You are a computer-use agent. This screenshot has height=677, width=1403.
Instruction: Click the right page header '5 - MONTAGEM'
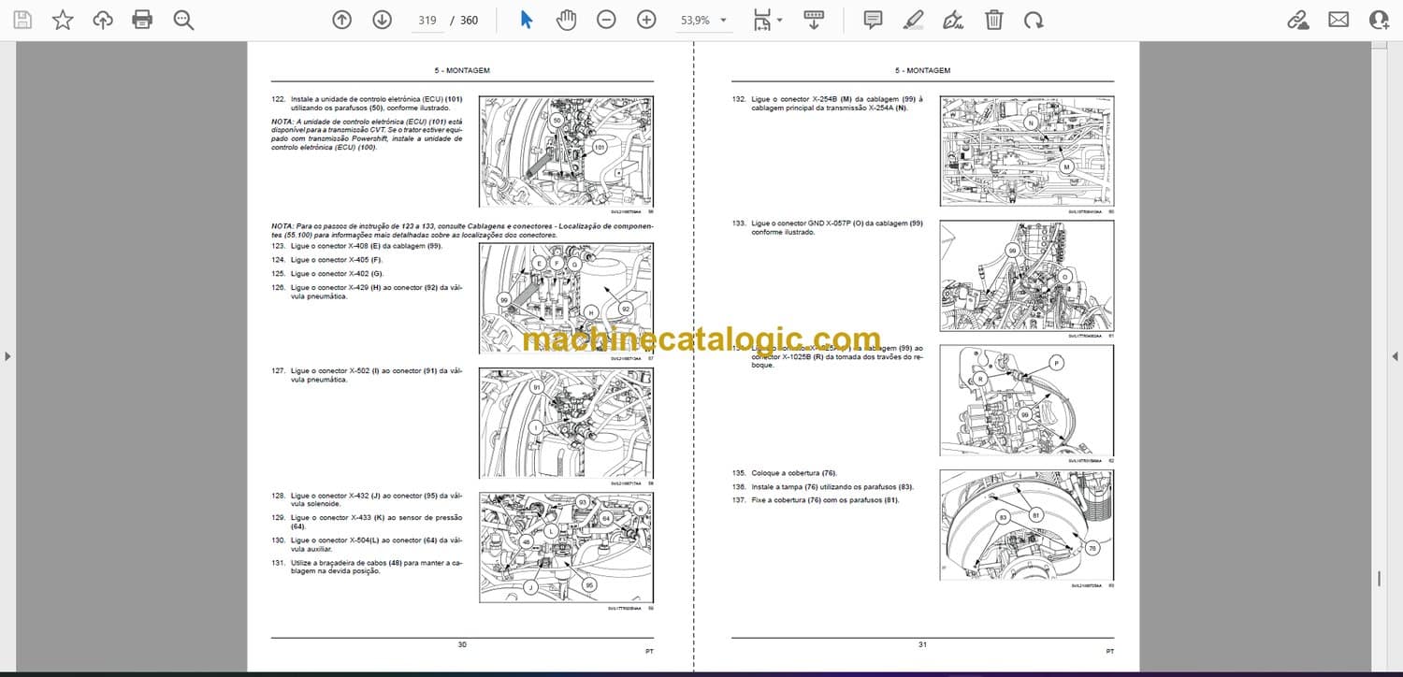click(922, 70)
